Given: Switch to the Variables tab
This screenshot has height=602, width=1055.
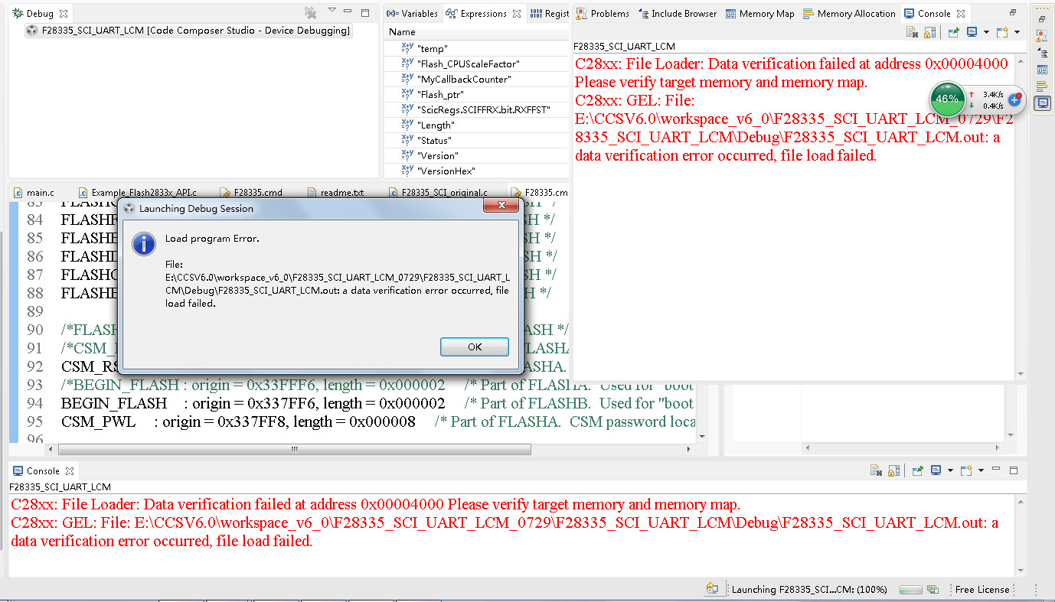Looking at the screenshot, I should [x=413, y=14].
